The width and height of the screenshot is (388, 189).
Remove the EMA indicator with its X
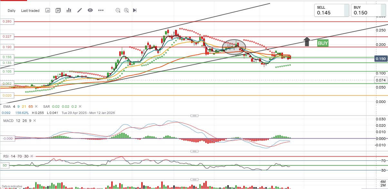click(x=36, y=107)
